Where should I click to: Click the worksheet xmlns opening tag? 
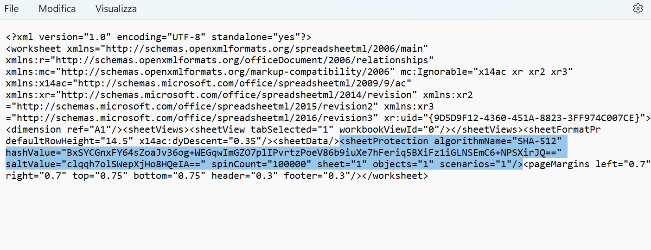click(x=217, y=49)
